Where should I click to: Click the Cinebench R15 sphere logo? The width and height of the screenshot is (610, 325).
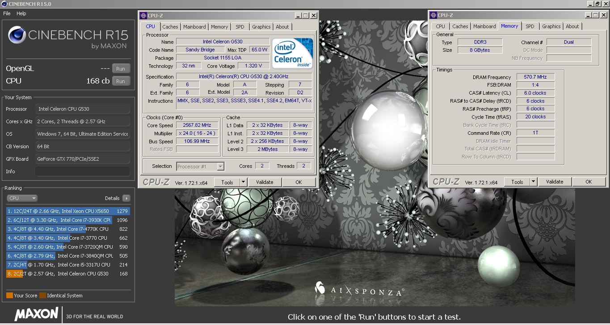pyautogui.click(x=17, y=35)
